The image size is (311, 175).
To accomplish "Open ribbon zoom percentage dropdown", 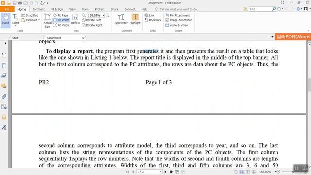I will coord(103,15).
